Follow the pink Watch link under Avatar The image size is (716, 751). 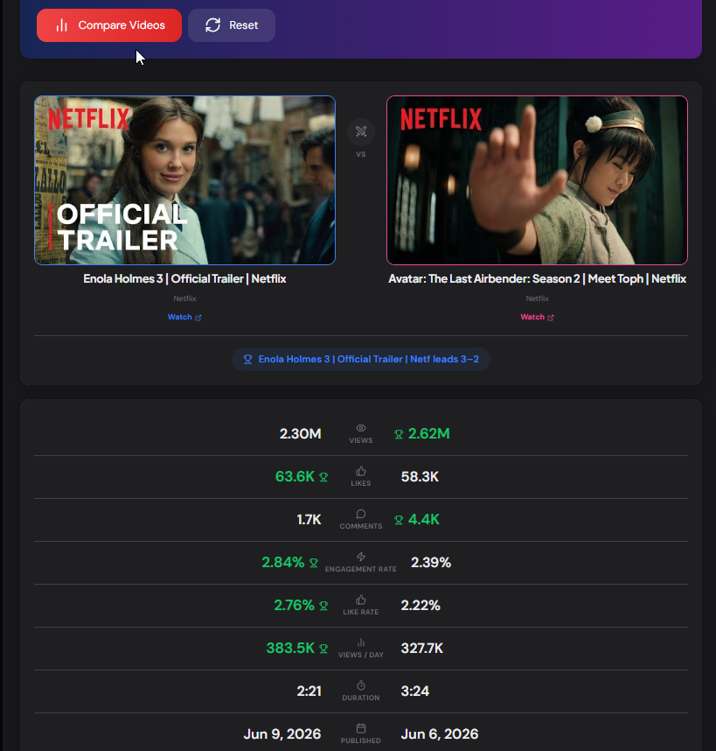point(537,317)
